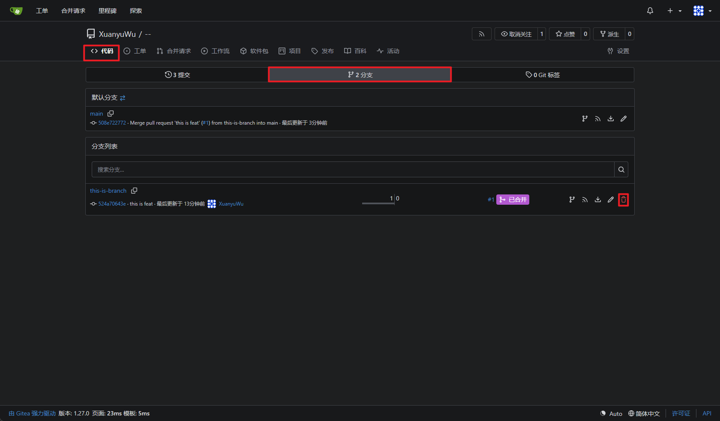Screen dimensions: 720x421
Task: Download this-is-branch archive
Action: [x=598, y=200]
